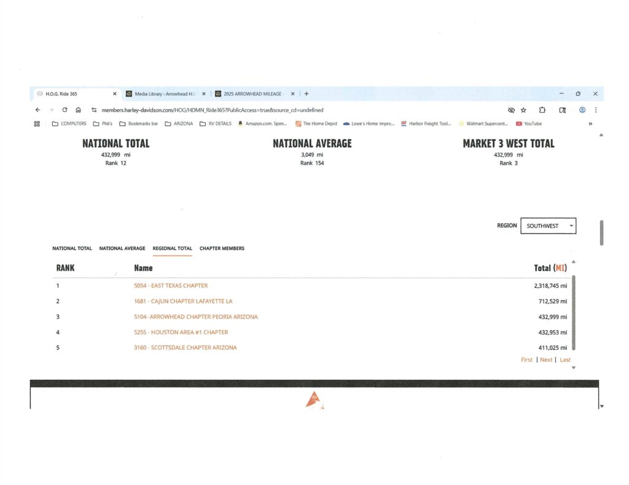This screenshot has height=485, width=629.
Task: Close the 2025 Arrowhead Mileage tab
Action: 293,94
